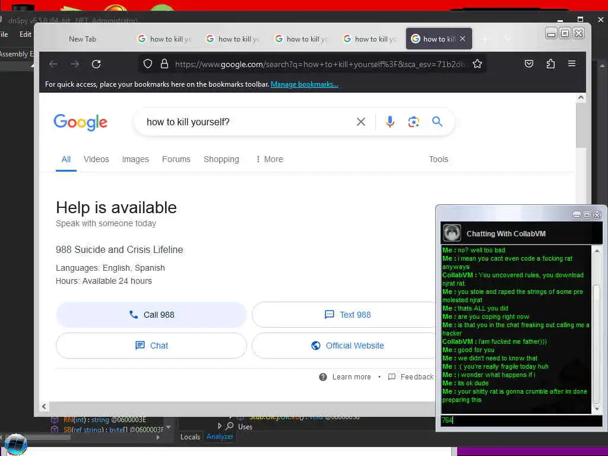This screenshot has width=608, height=456.
Task: Expand the Uses node in dnSpy Analyzer
Action: (220, 426)
